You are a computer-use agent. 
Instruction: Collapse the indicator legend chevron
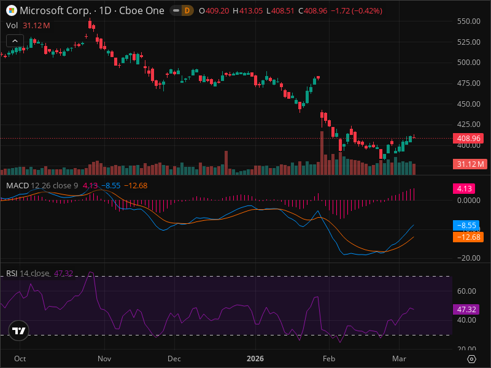tap(15, 41)
